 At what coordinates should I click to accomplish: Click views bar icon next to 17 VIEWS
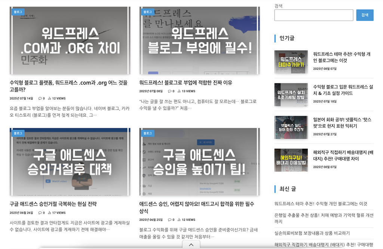click(x=49, y=213)
